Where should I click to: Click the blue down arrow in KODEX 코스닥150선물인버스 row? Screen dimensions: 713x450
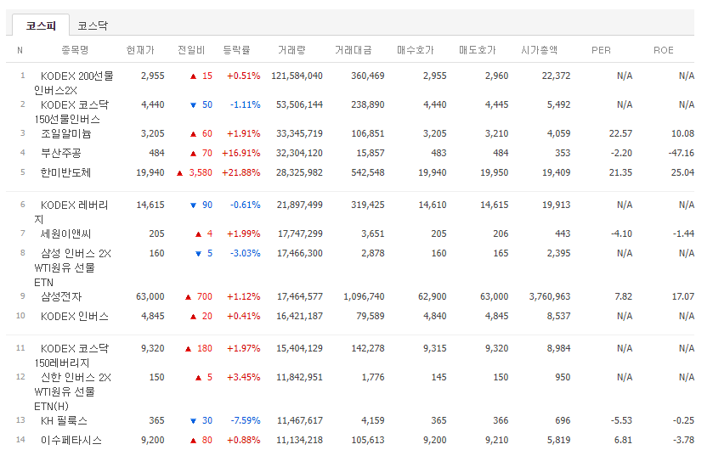pos(193,105)
